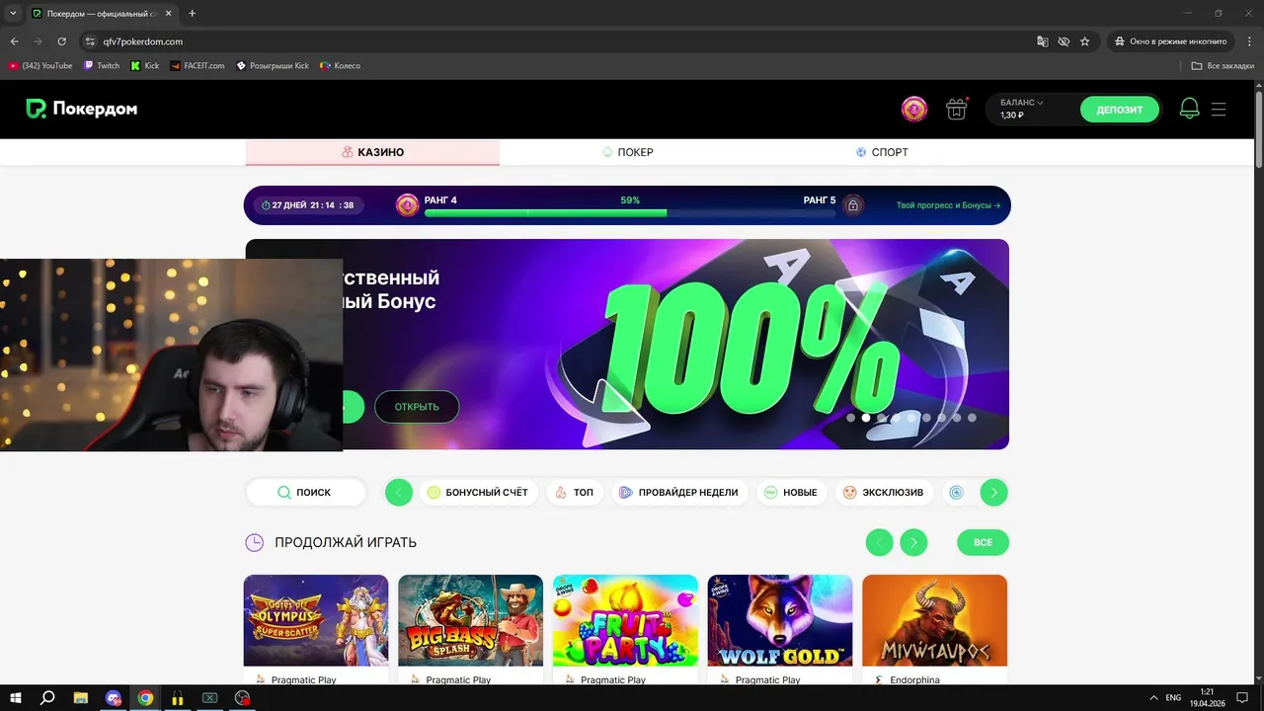Open the Все закладки folder
The width and height of the screenshot is (1264, 711).
pyautogui.click(x=1223, y=66)
